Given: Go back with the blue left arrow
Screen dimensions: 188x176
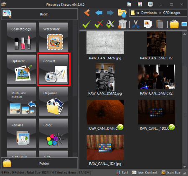Looking at the screenshot, I should pyautogui.click(x=99, y=13).
